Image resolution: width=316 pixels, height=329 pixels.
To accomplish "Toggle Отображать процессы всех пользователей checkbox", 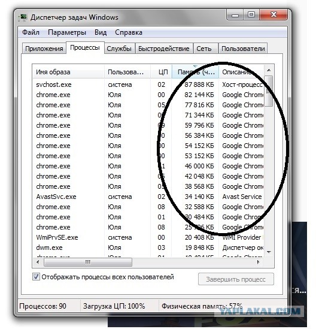I will pos(36,276).
